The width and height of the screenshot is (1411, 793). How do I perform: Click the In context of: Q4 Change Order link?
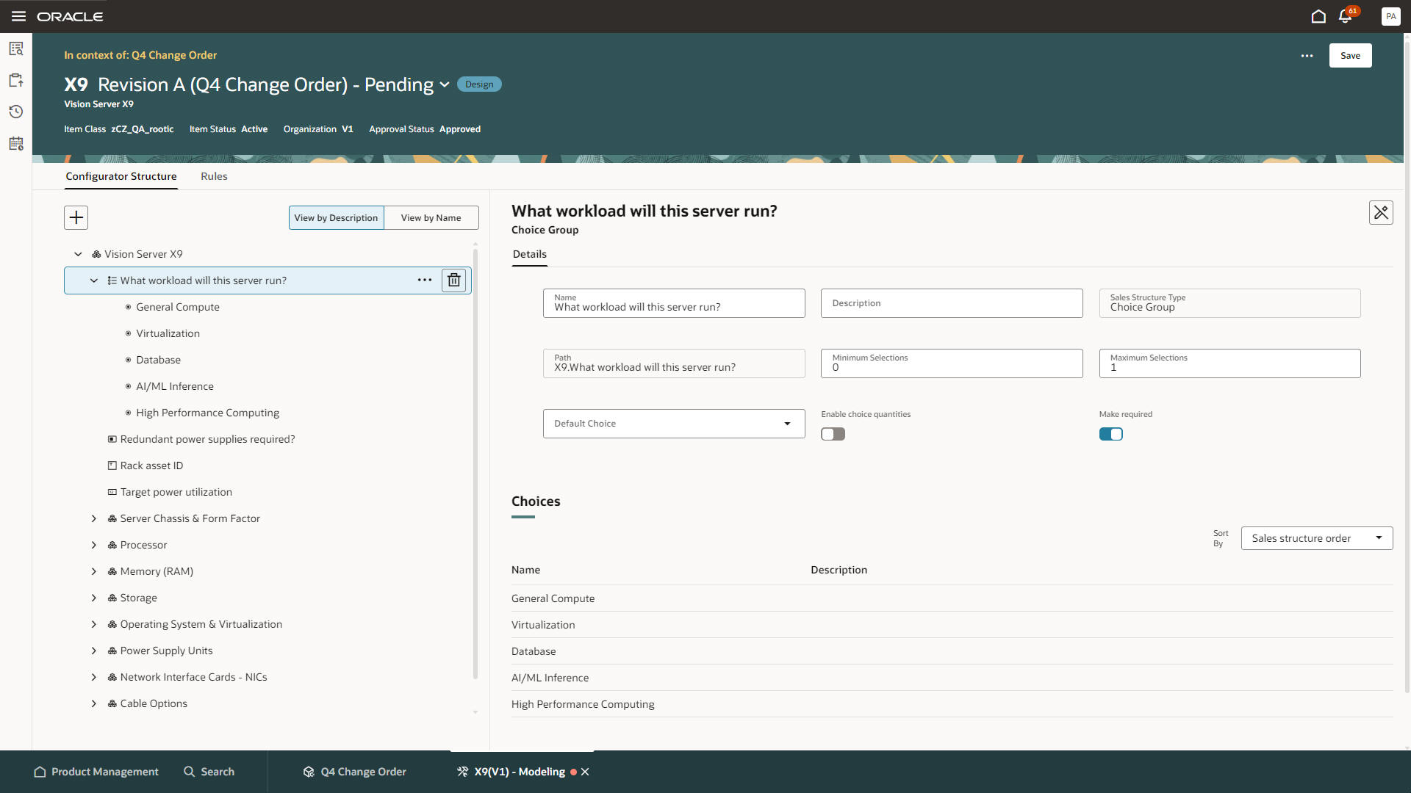[140, 55]
